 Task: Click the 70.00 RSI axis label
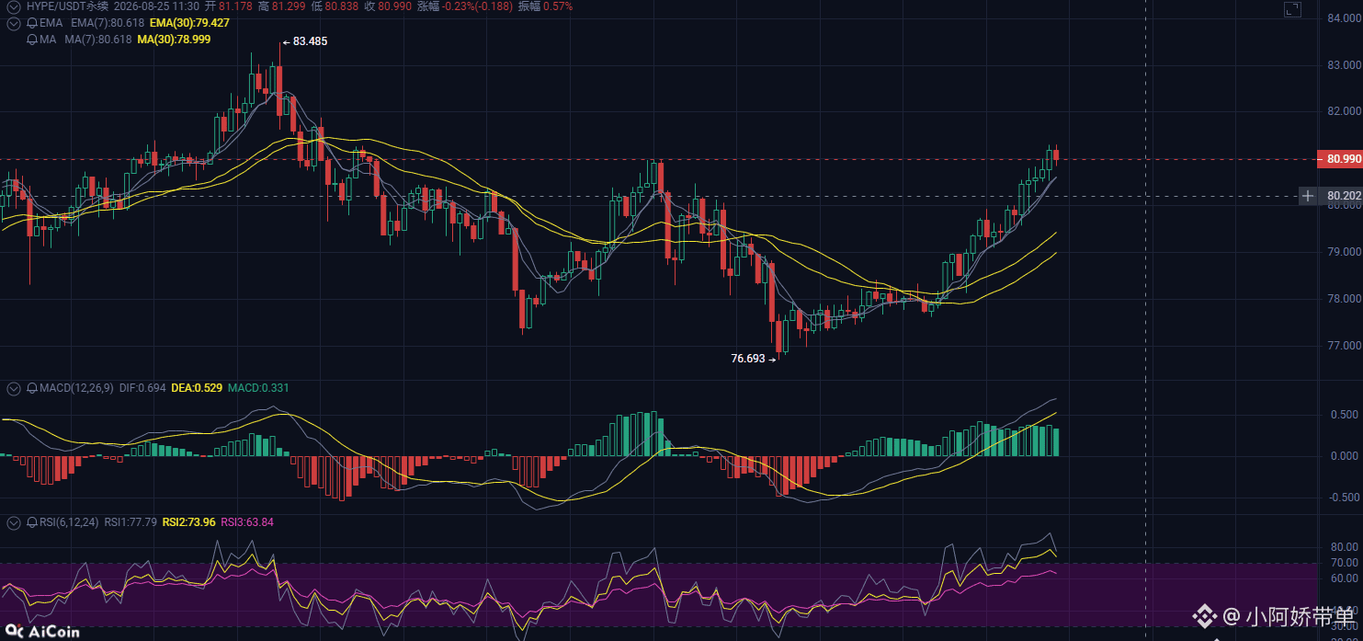[1345, 563]
